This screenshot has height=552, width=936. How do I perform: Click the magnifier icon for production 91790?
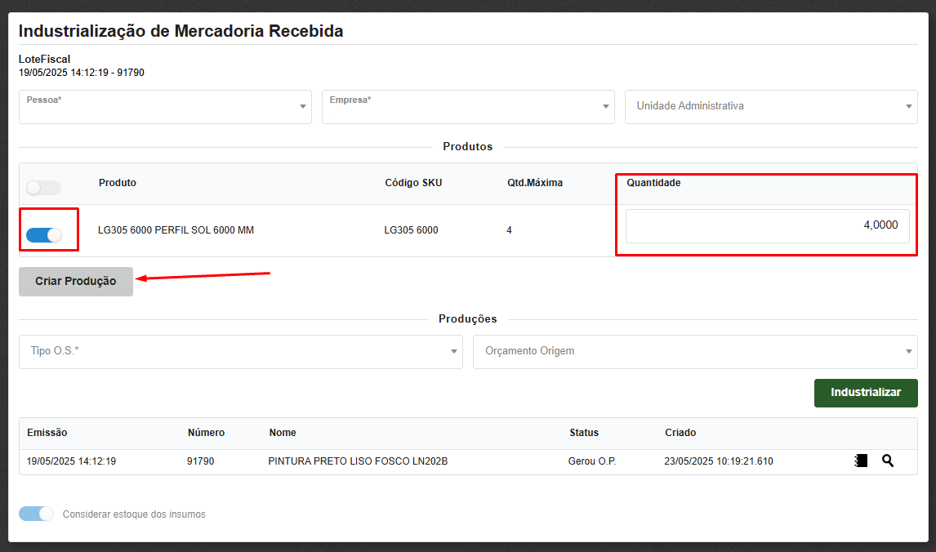coord(888,461)
